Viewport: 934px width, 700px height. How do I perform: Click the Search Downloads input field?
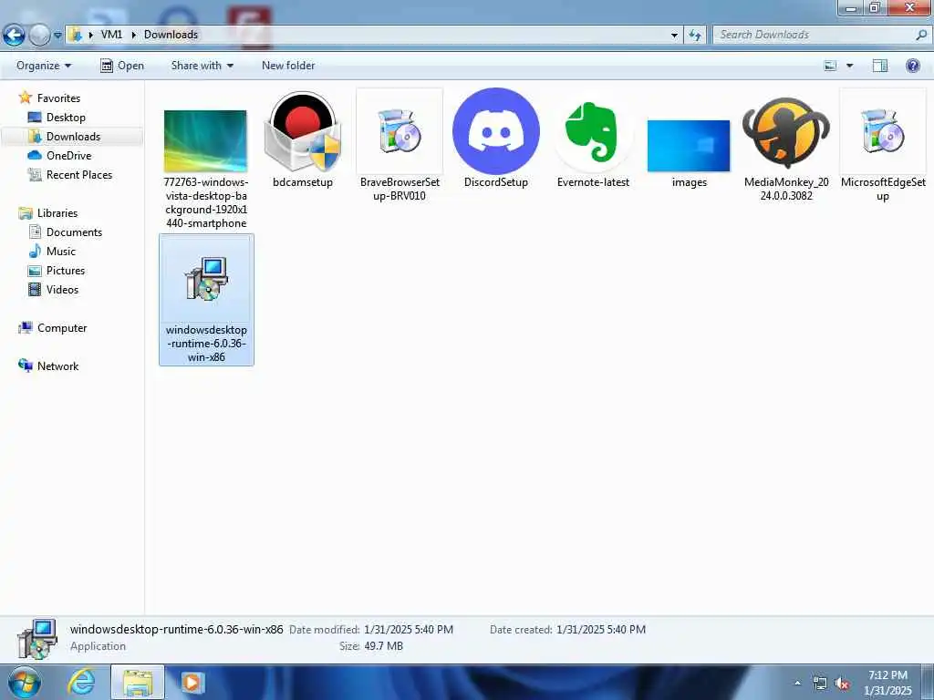(813, 36)
